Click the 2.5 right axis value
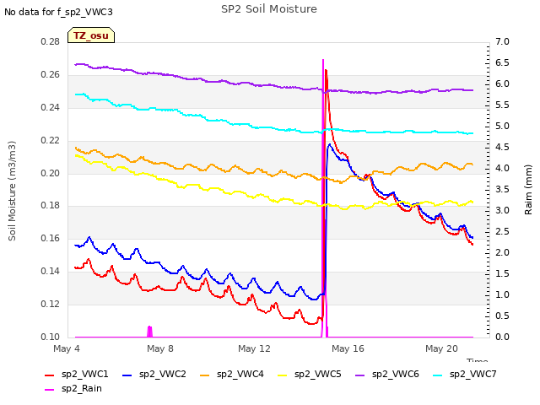540x405 pixels. (503, 231)
